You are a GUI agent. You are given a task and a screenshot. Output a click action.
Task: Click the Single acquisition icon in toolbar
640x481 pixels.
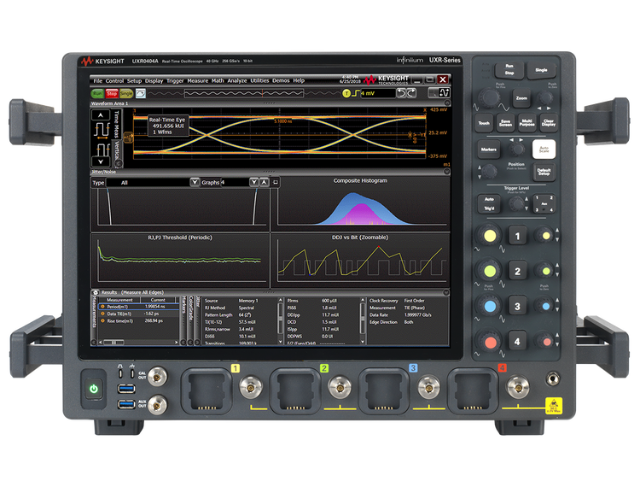click(x=125, y=92)
